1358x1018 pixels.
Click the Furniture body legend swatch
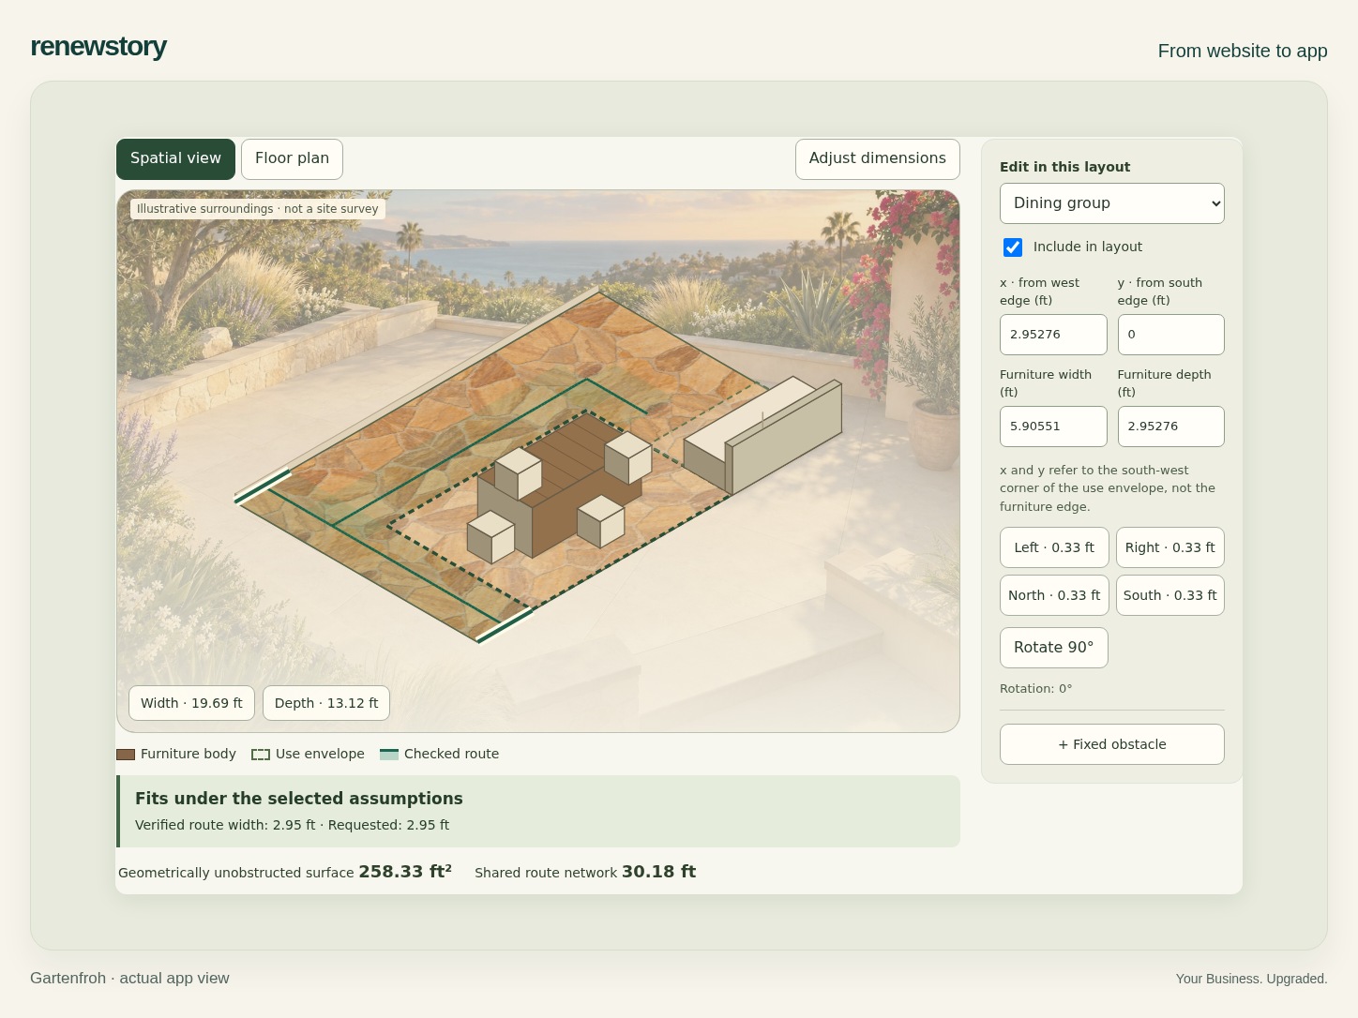tap(126, 755)
